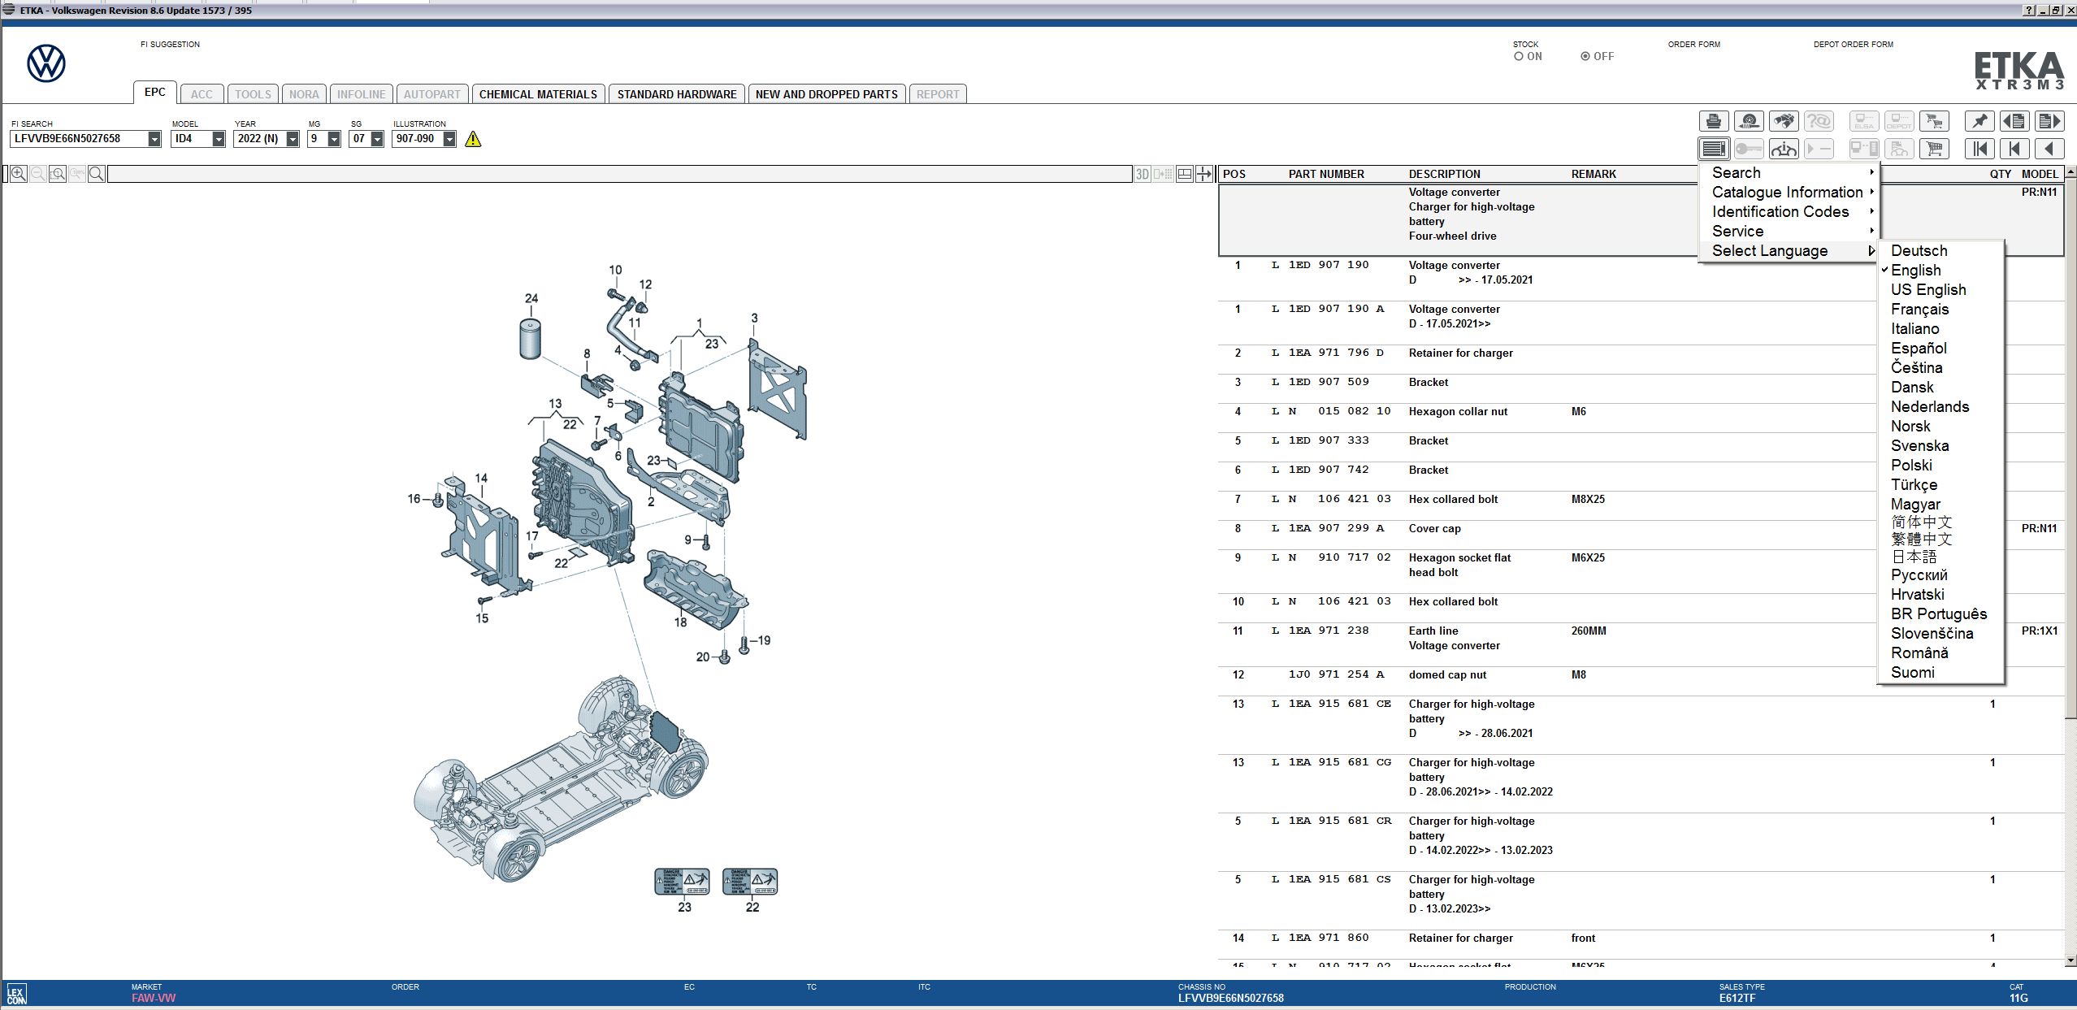
Task: Click the move splitter right arrow icon
Action: point(1204,174)
